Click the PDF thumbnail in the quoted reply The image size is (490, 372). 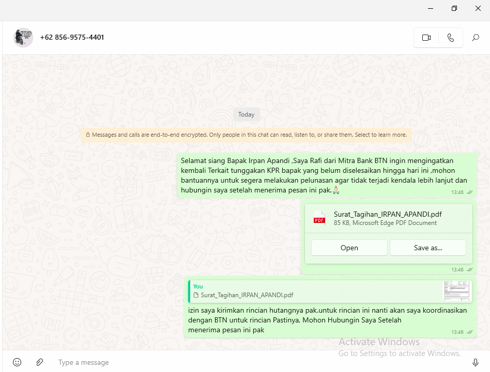(x=457, y=291)
